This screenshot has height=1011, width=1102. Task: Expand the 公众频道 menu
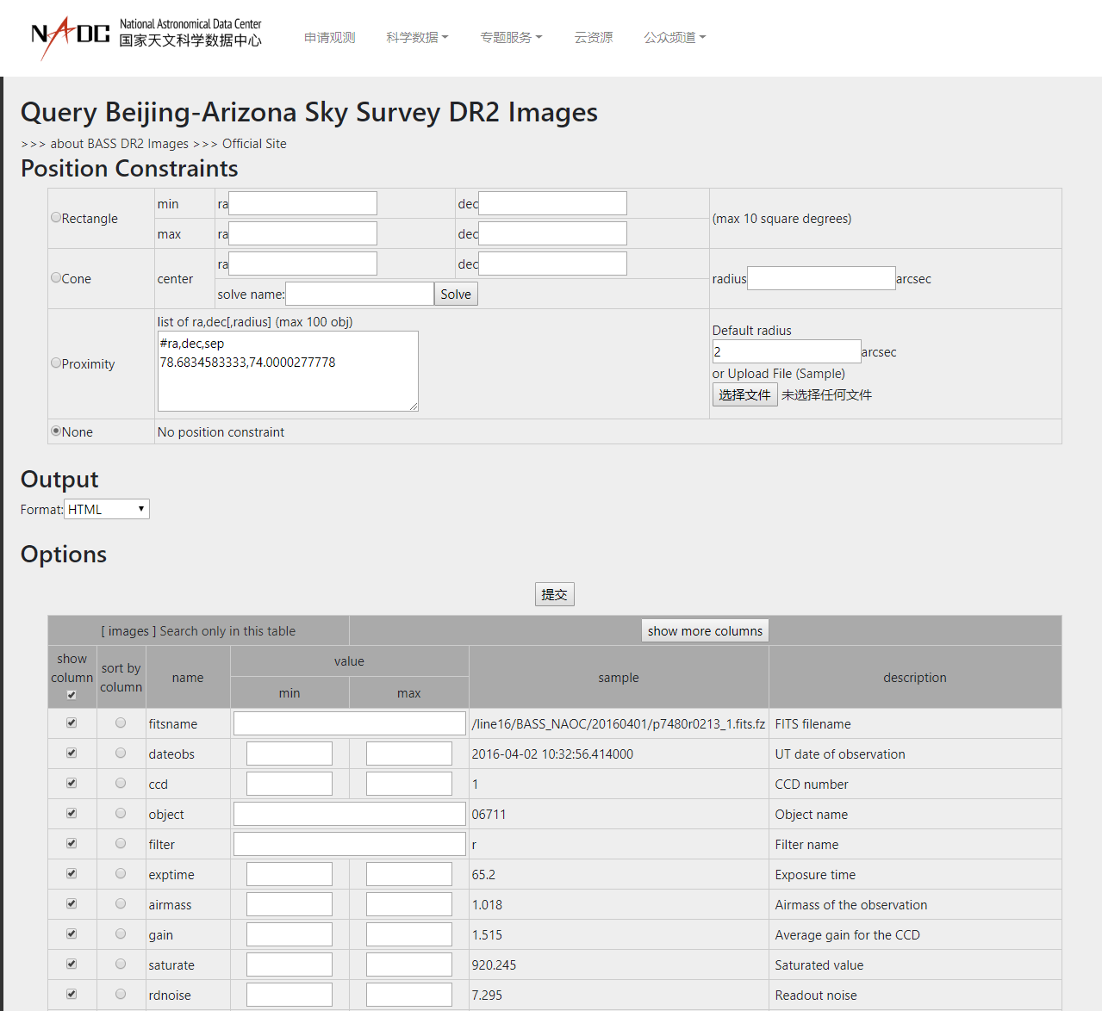point(675,38)
